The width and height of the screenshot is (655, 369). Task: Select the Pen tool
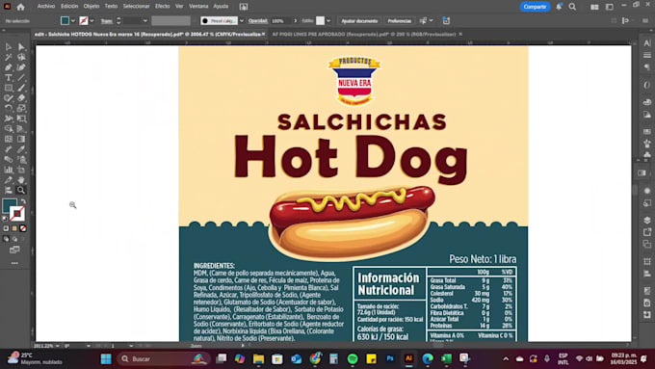(x=9, y=67)
